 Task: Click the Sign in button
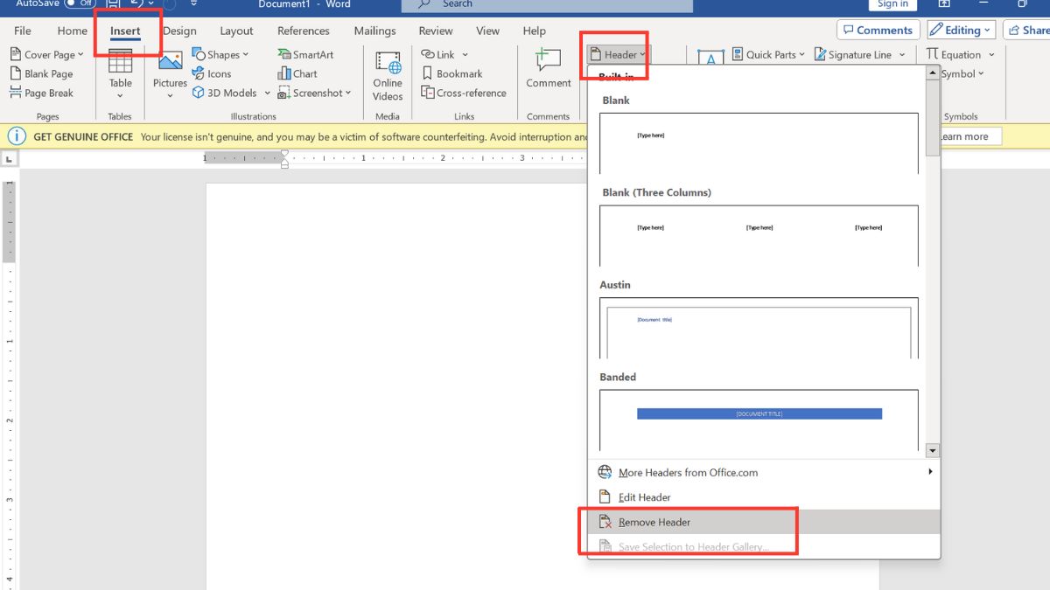pos(892,4)
